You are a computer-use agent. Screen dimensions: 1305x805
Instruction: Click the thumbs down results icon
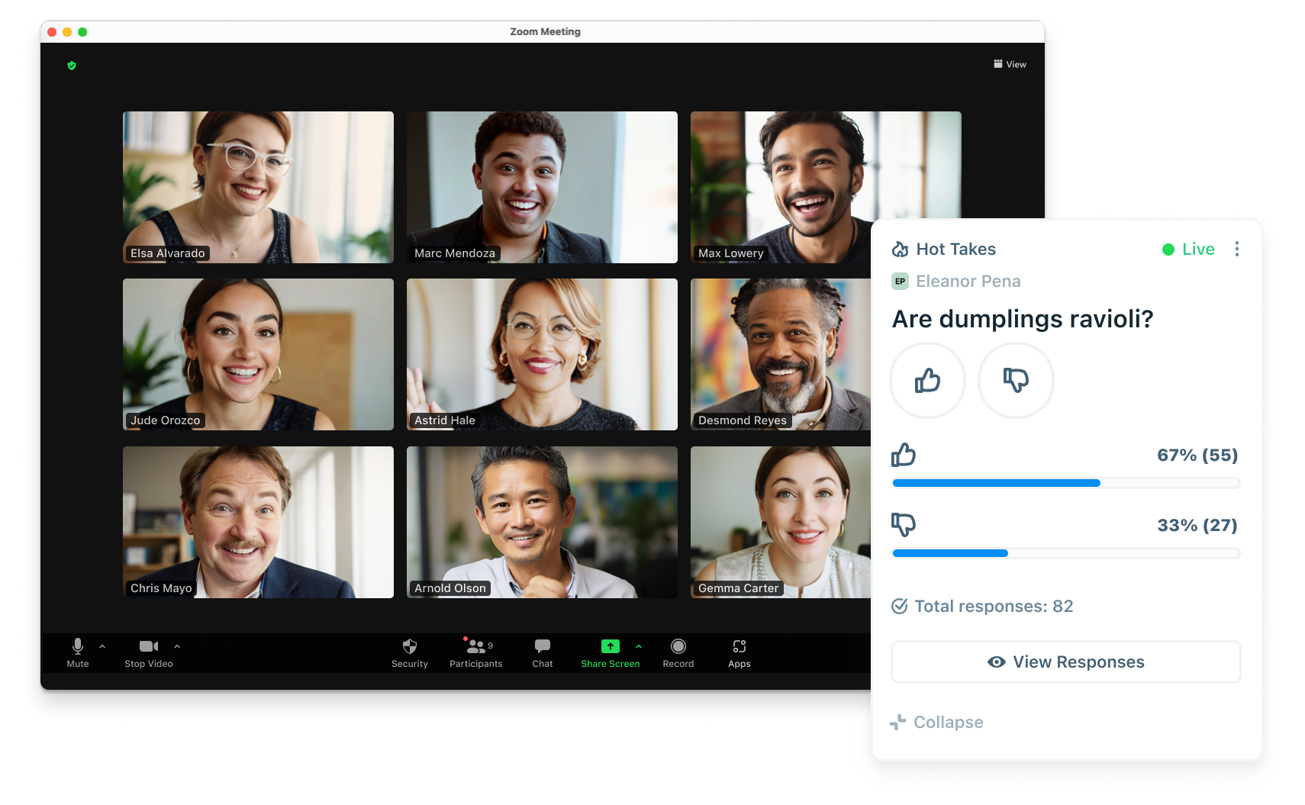tap(904, 525)
